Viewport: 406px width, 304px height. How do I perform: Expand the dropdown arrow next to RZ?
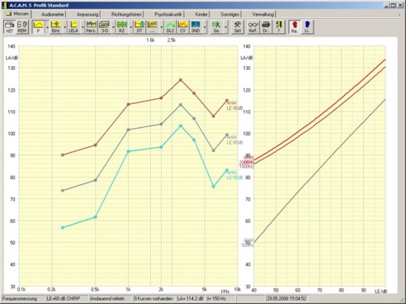pos(130,27)
